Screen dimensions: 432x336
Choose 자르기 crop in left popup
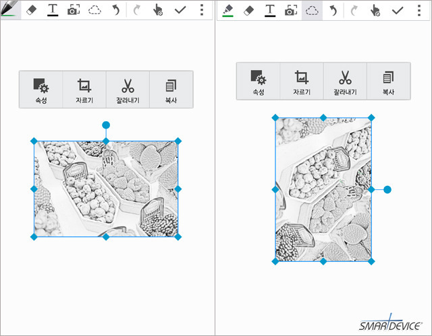click(84, 90)
